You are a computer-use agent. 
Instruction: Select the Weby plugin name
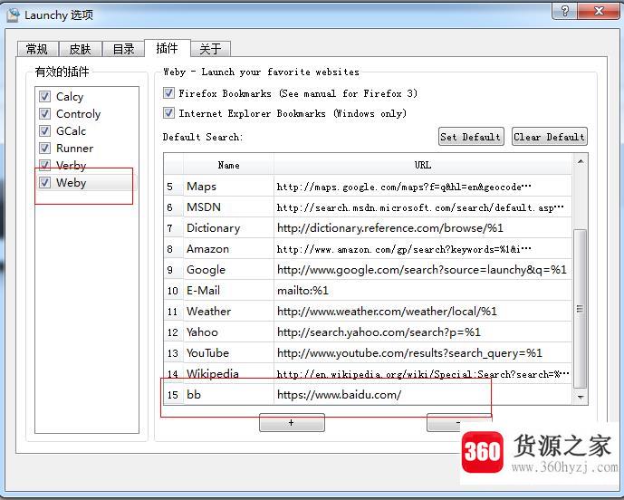71,183
